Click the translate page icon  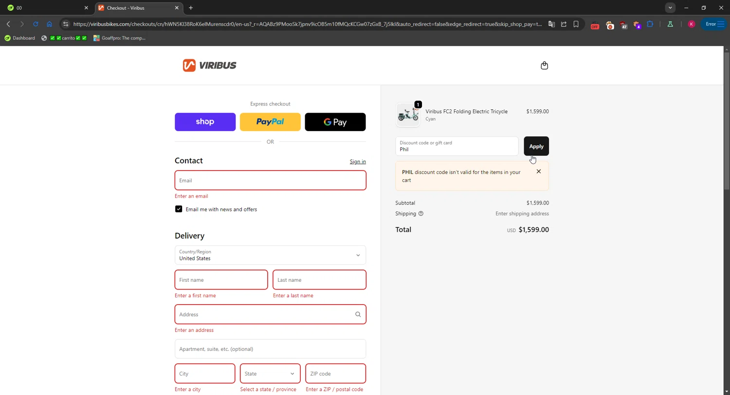pos(551,24)
